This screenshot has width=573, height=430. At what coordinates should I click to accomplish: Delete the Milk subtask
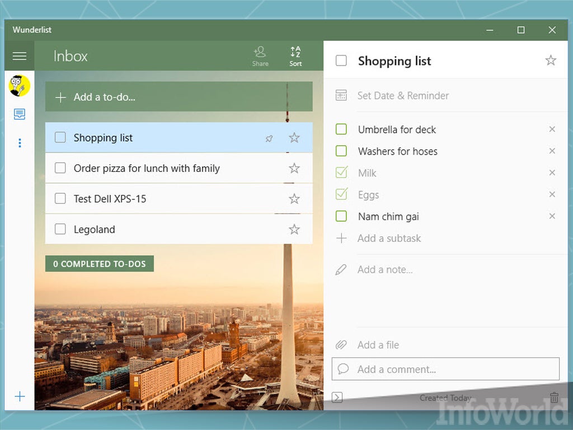(552, 172)
